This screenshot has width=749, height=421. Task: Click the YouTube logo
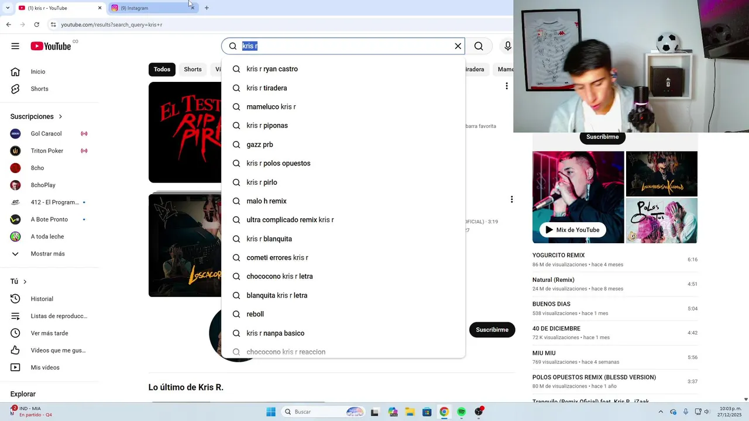[x=51, y=46]
